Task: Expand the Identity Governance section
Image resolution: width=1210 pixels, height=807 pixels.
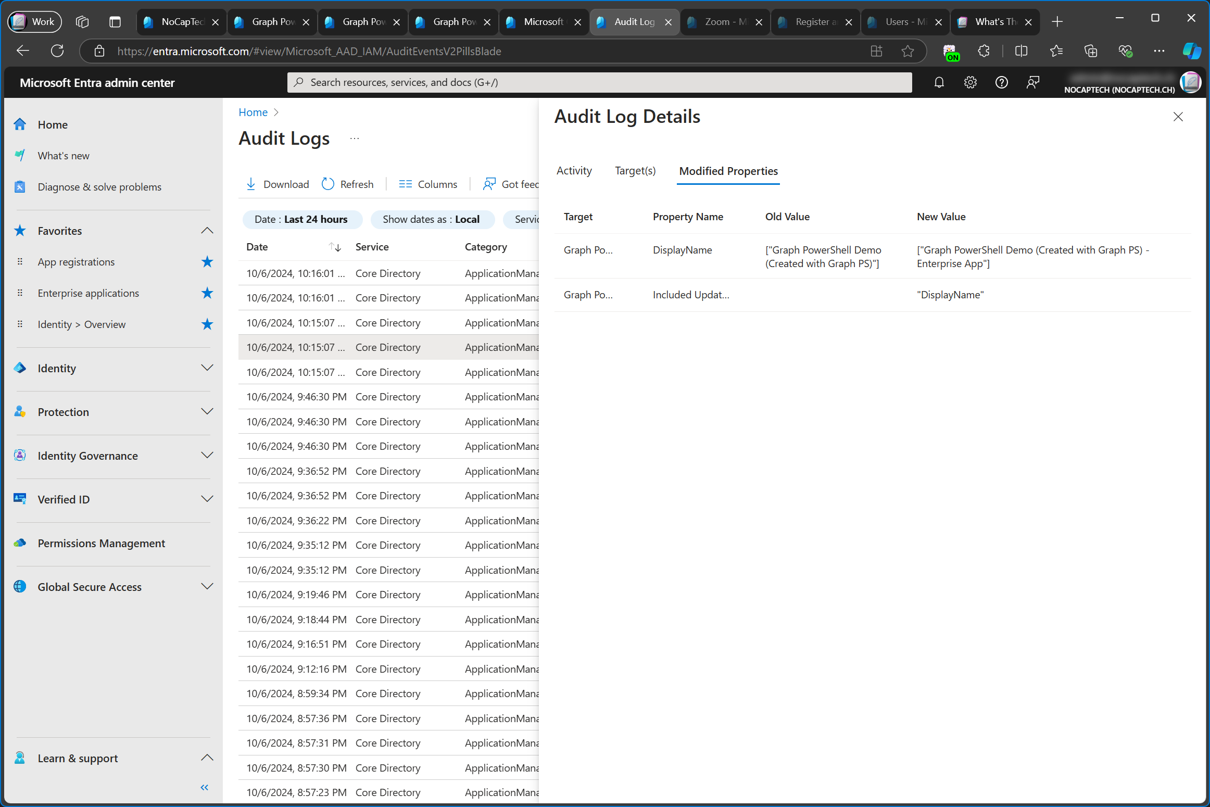Action: pyautogui.click(x=207, y=456)
